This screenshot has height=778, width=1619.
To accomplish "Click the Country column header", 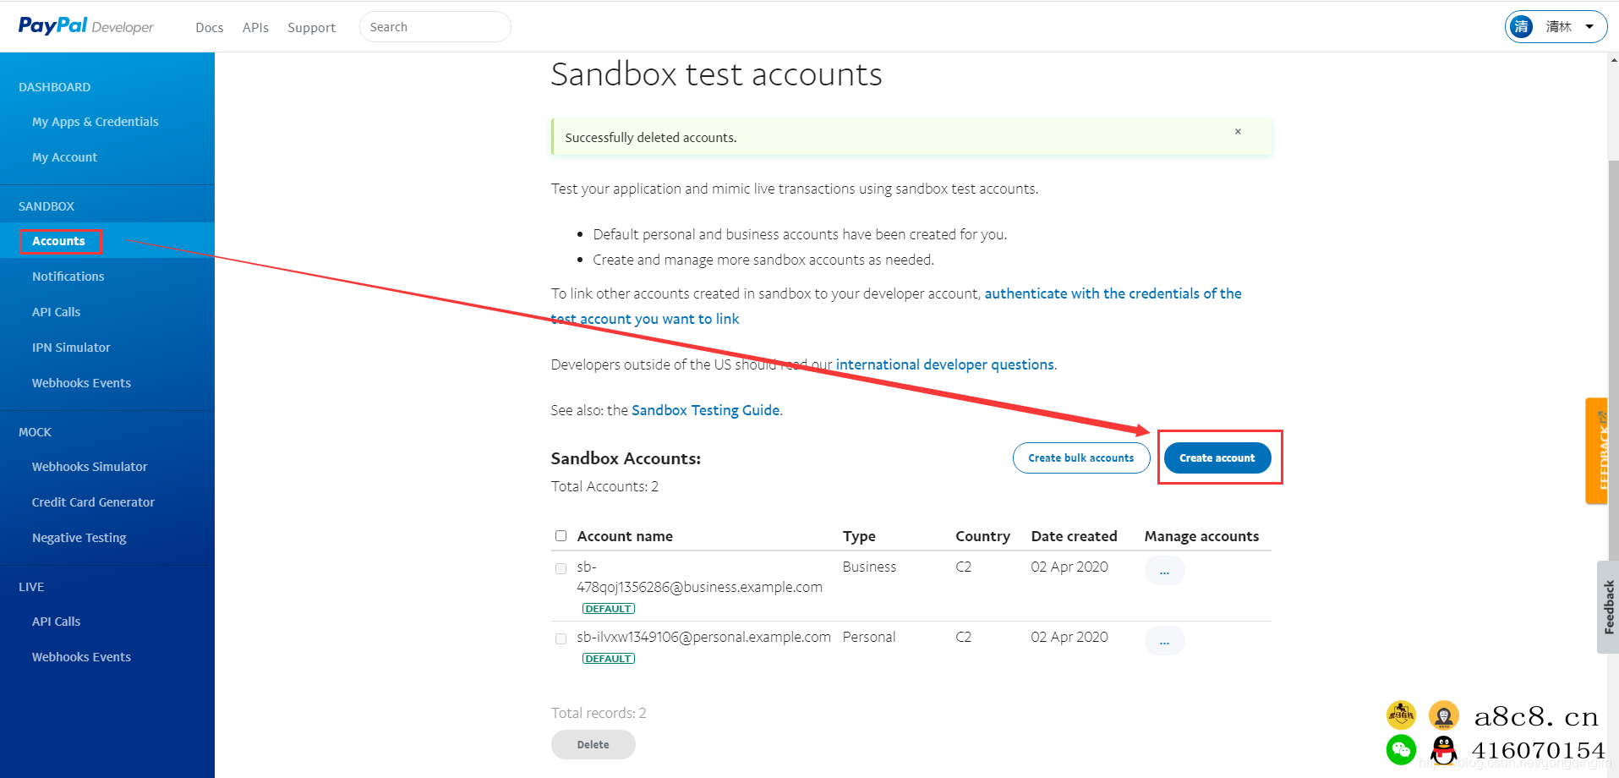I will pos(982,536).
